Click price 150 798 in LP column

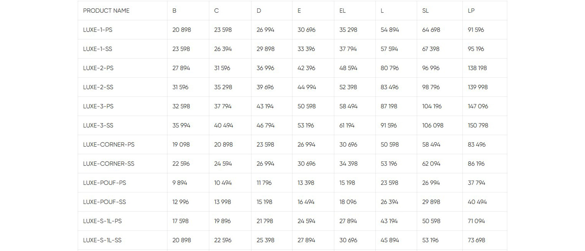(x=478, y=125)
